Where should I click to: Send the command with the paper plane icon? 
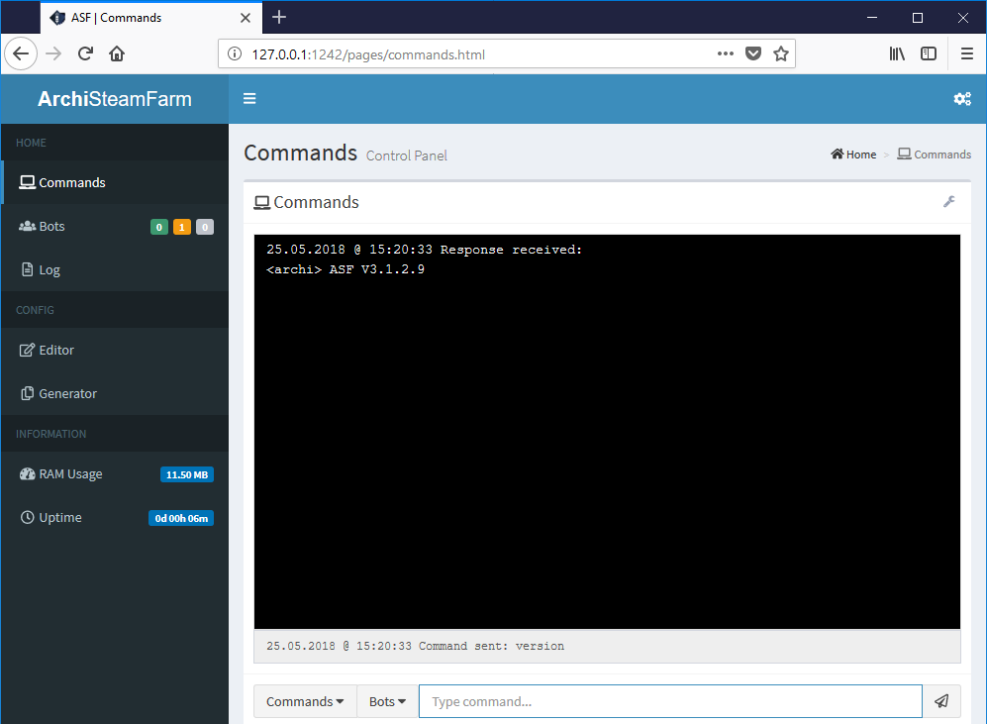[940, 701]
